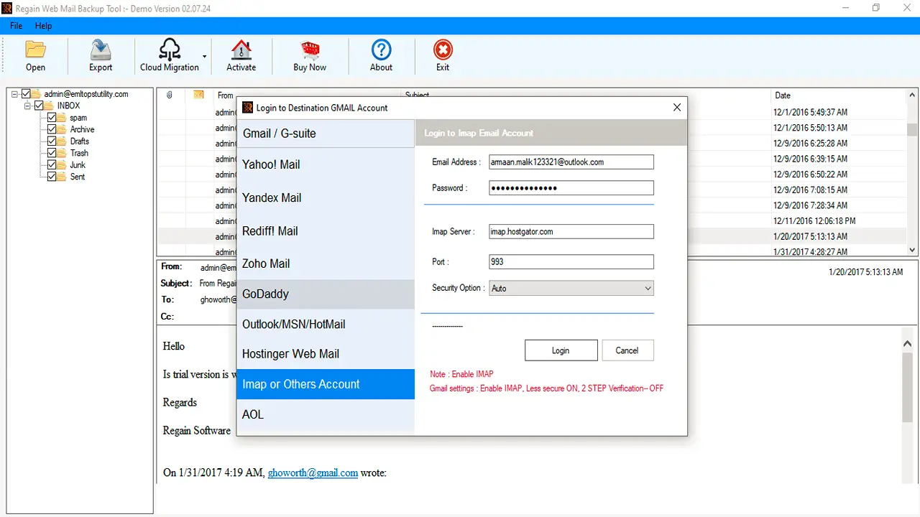920x517 pixels.
Task: Select email dated 12/1/2016 5:49:37 AM
Action: [810, 112]
